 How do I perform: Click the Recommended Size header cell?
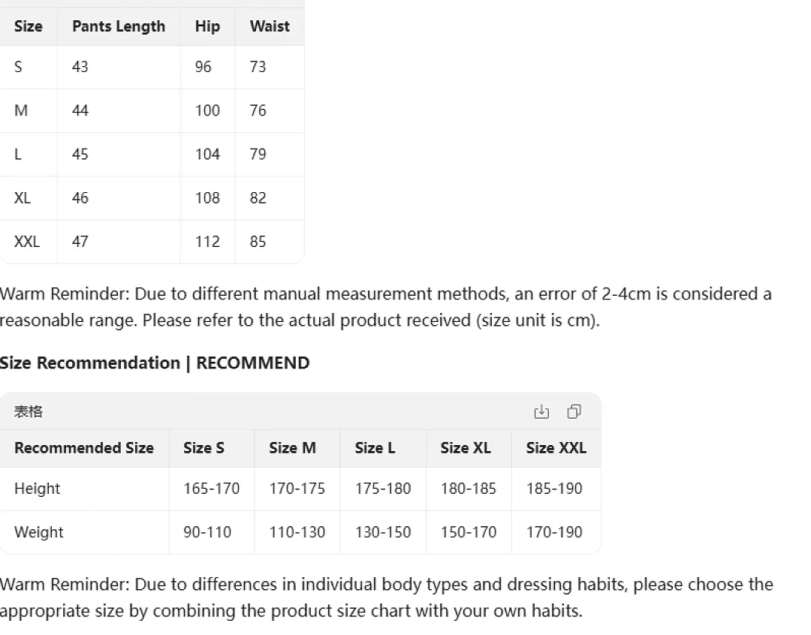84,448
